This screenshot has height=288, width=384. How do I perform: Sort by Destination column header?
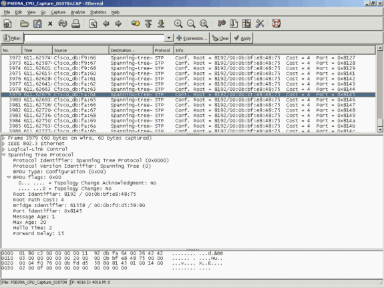tap(131, 50)
